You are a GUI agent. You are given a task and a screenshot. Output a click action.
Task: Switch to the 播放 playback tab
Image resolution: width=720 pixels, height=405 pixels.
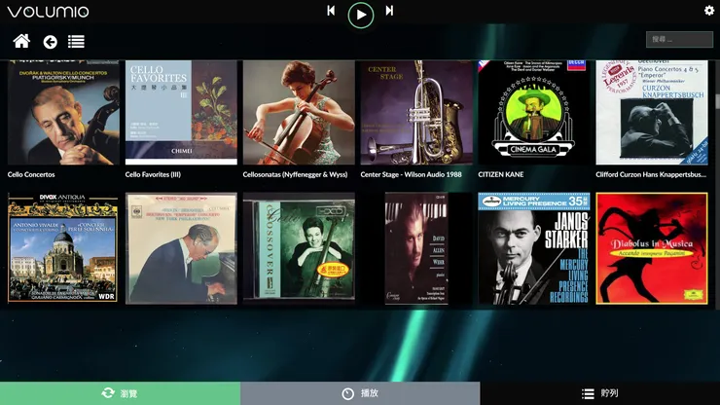coord(360,393)
